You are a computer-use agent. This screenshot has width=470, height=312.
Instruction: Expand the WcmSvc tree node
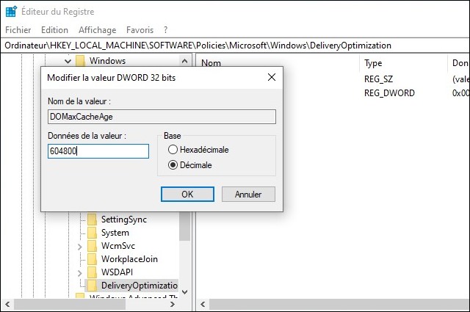tap(80, 246)
